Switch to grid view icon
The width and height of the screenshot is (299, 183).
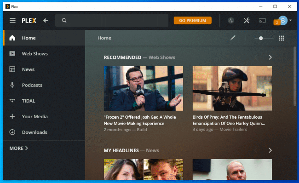pyautogui.click(x=281, y=38)
